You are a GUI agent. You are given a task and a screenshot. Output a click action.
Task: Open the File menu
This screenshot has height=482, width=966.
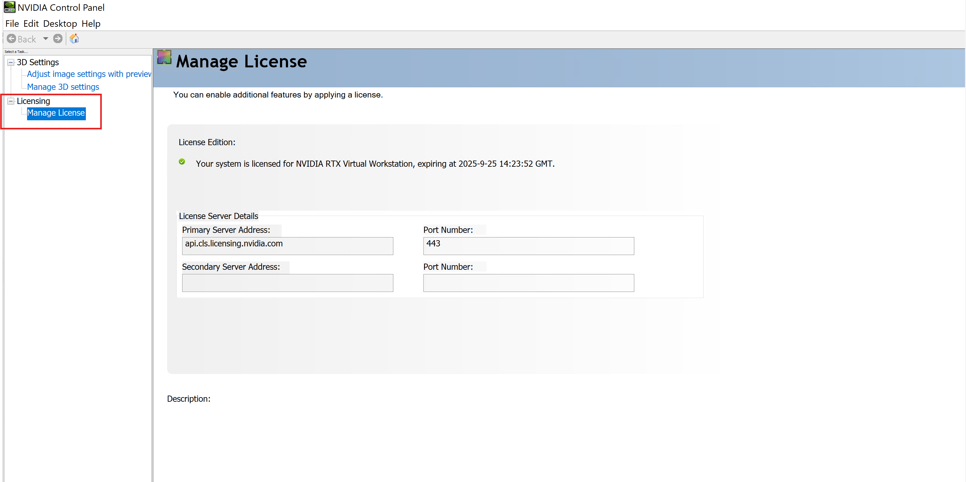(12, 24)
